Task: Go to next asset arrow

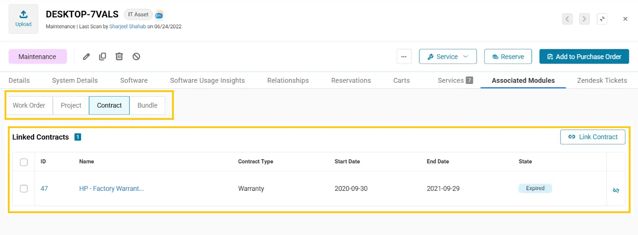Action: [x=584, y=19]
